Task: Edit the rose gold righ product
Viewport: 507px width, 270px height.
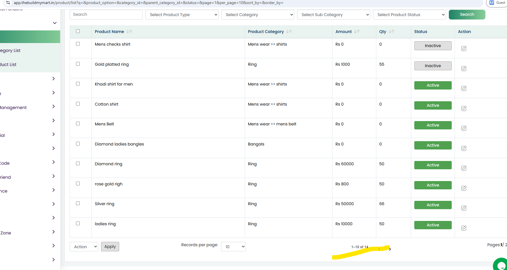Action: click(464, 188)
